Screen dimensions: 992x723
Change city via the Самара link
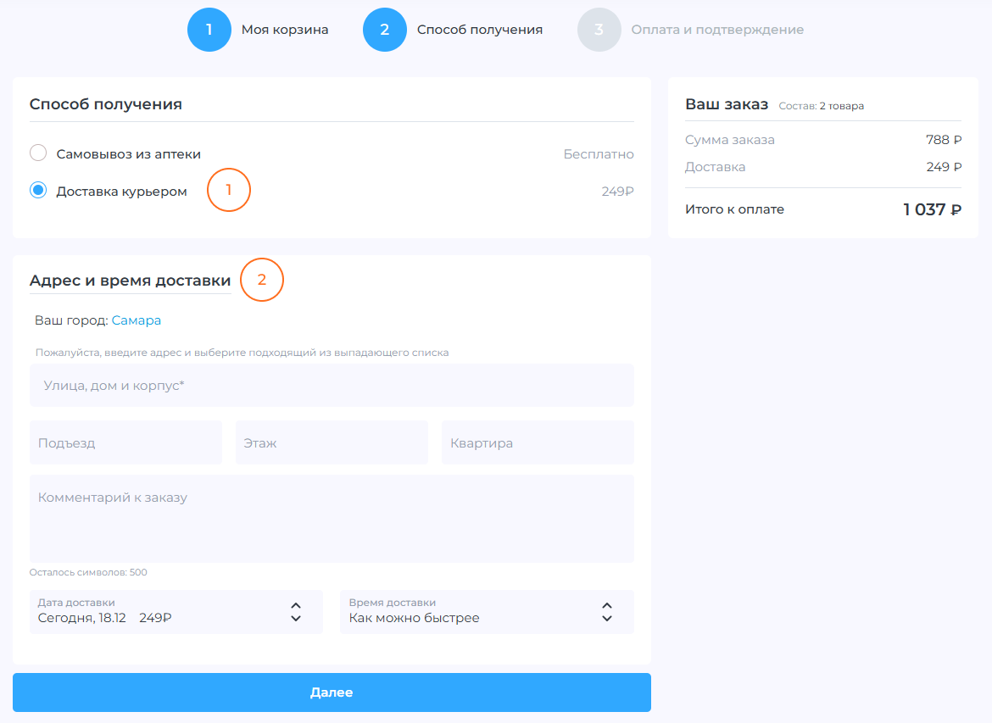pos(137,320)
